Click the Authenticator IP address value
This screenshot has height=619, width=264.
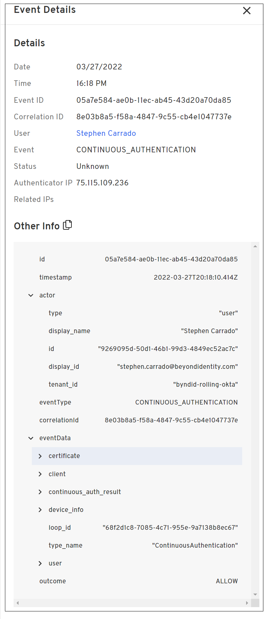[102, 183]
